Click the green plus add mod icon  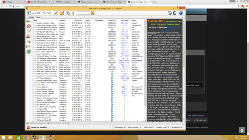pos(28,21)
